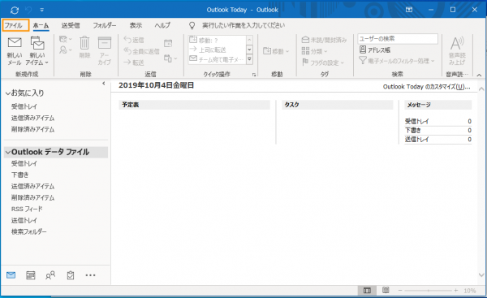The width and height of the screenshot is (487, 298).
Task: Click the 削除 trash can icon
Action: click(84, 47)
